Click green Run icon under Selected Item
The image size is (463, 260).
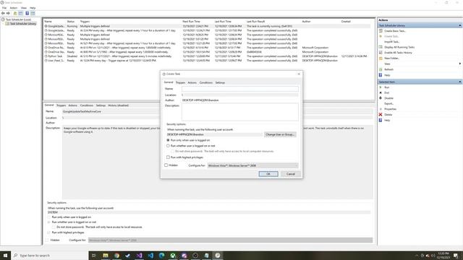pyautogui.click(x=381, y=87)
